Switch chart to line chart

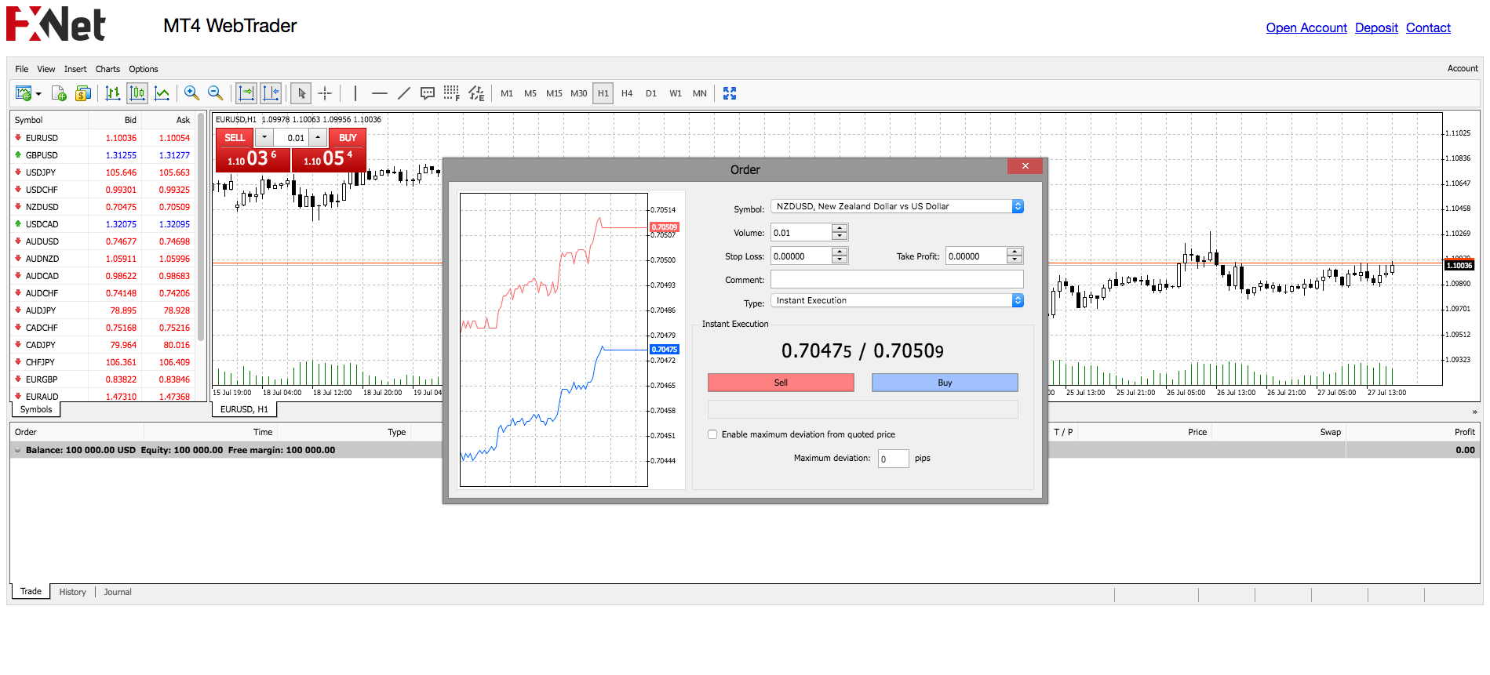(x=162, y=93)
